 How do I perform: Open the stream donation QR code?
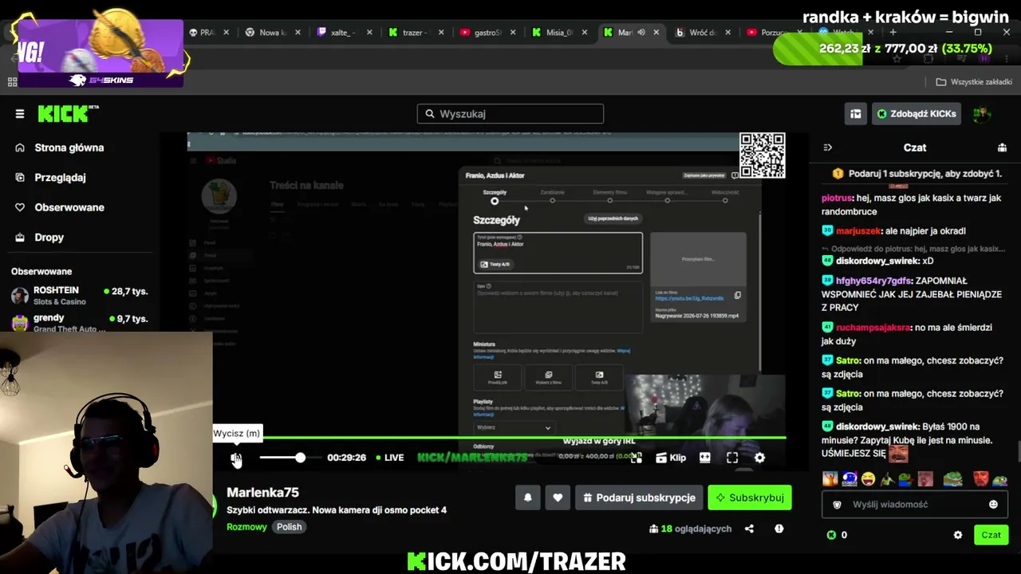[x=762, y=155]
